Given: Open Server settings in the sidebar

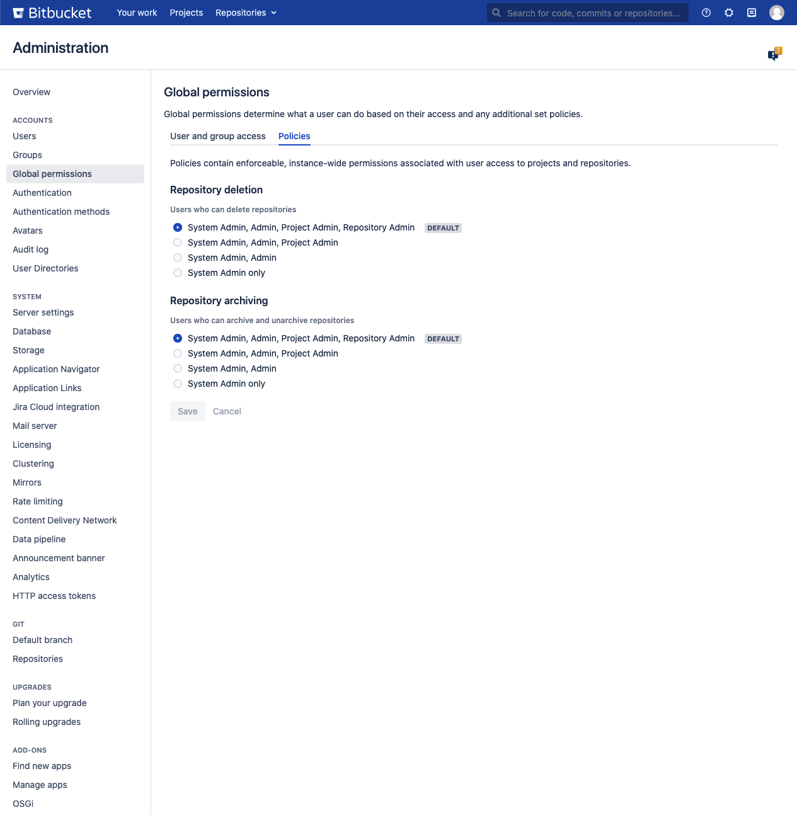Looking at the screenshot, I should click(43, 312).
